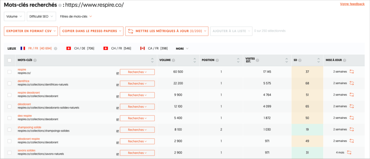Image resolution: width=370 pixels, height=159 pixels.
Task: Open respire.co/ URL external link icon
Action: point(117,73)
